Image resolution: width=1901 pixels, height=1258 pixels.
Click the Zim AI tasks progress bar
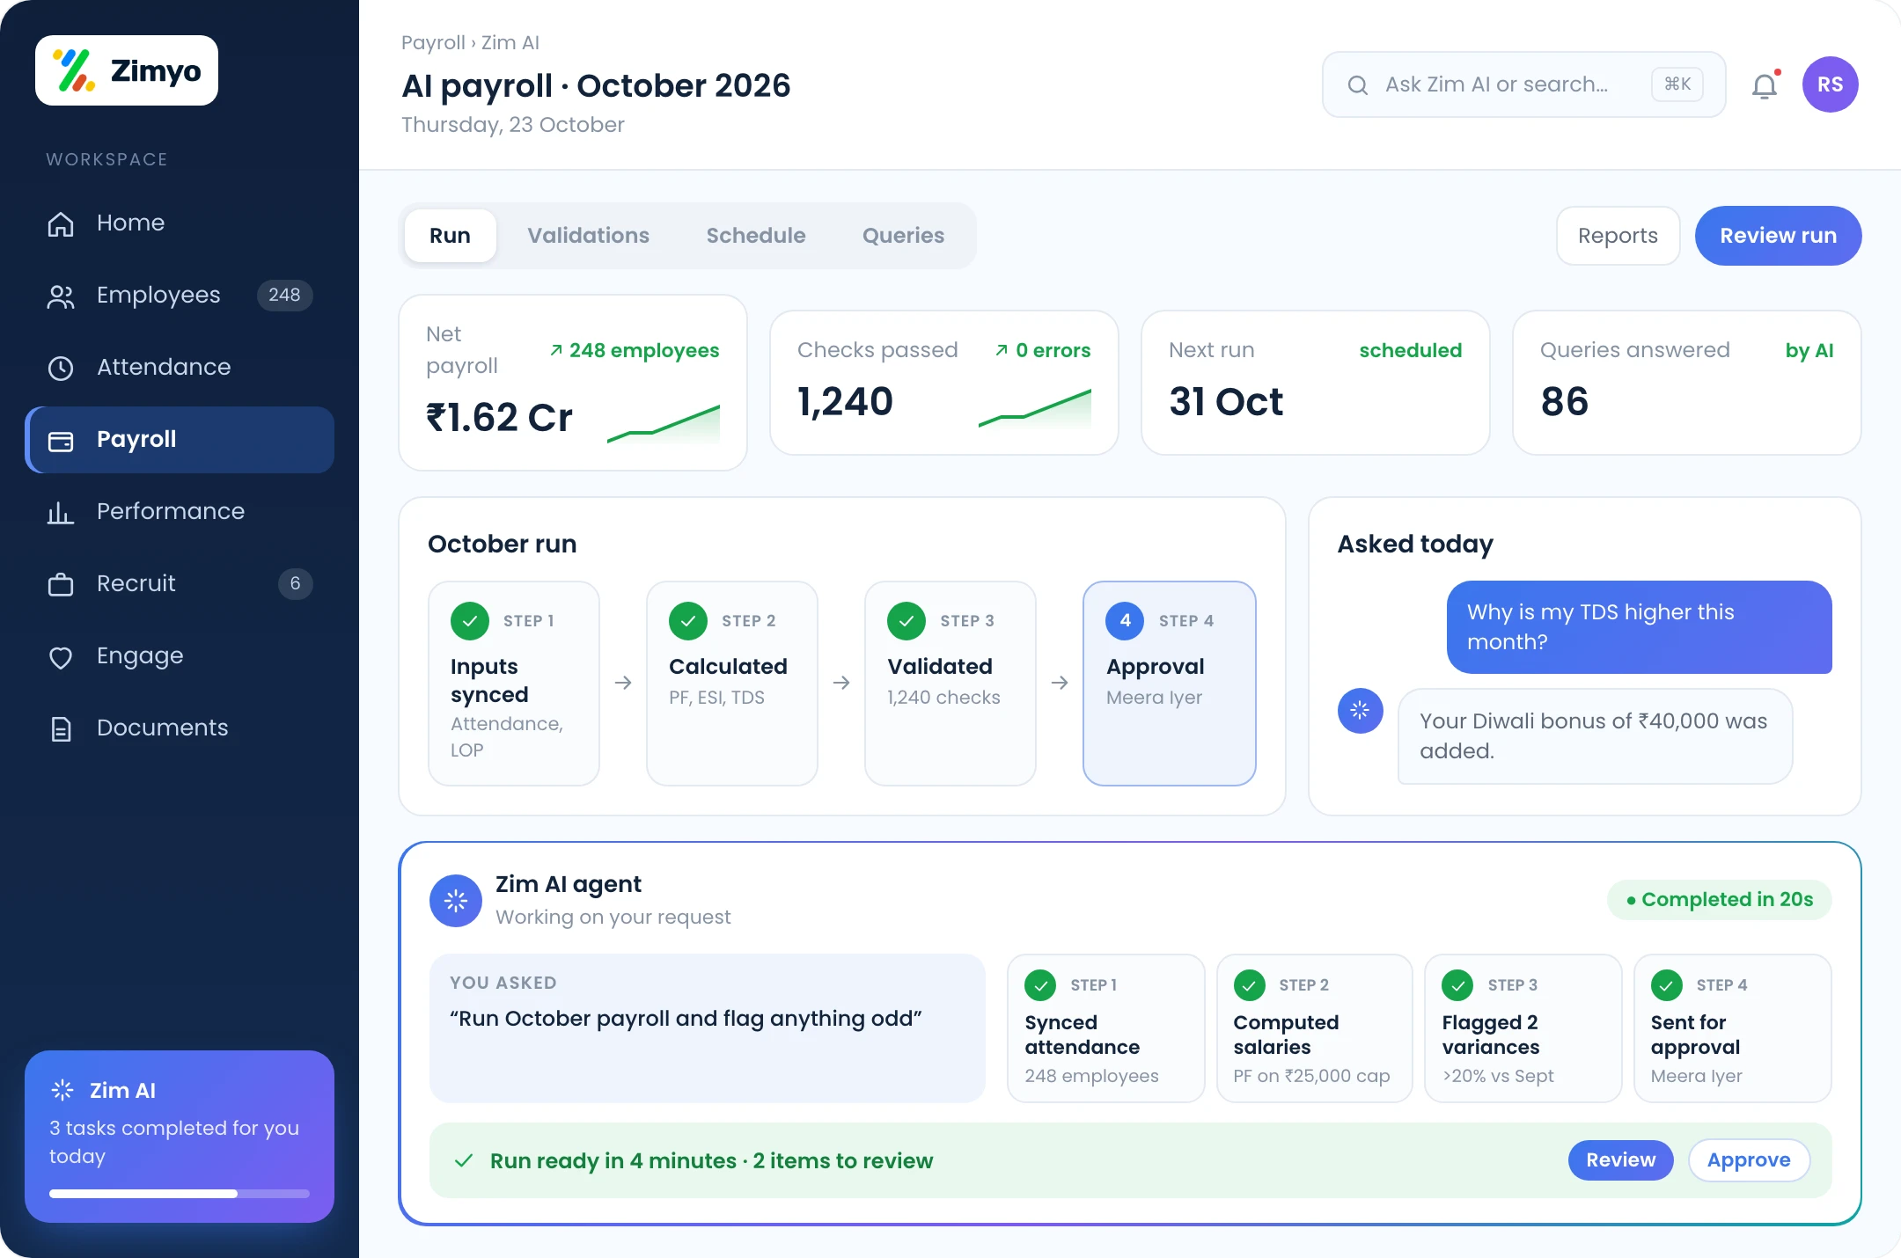180,1194
